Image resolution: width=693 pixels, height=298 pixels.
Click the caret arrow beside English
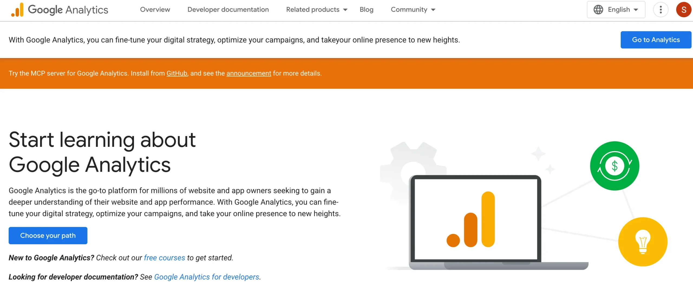(x=636, y=10)
